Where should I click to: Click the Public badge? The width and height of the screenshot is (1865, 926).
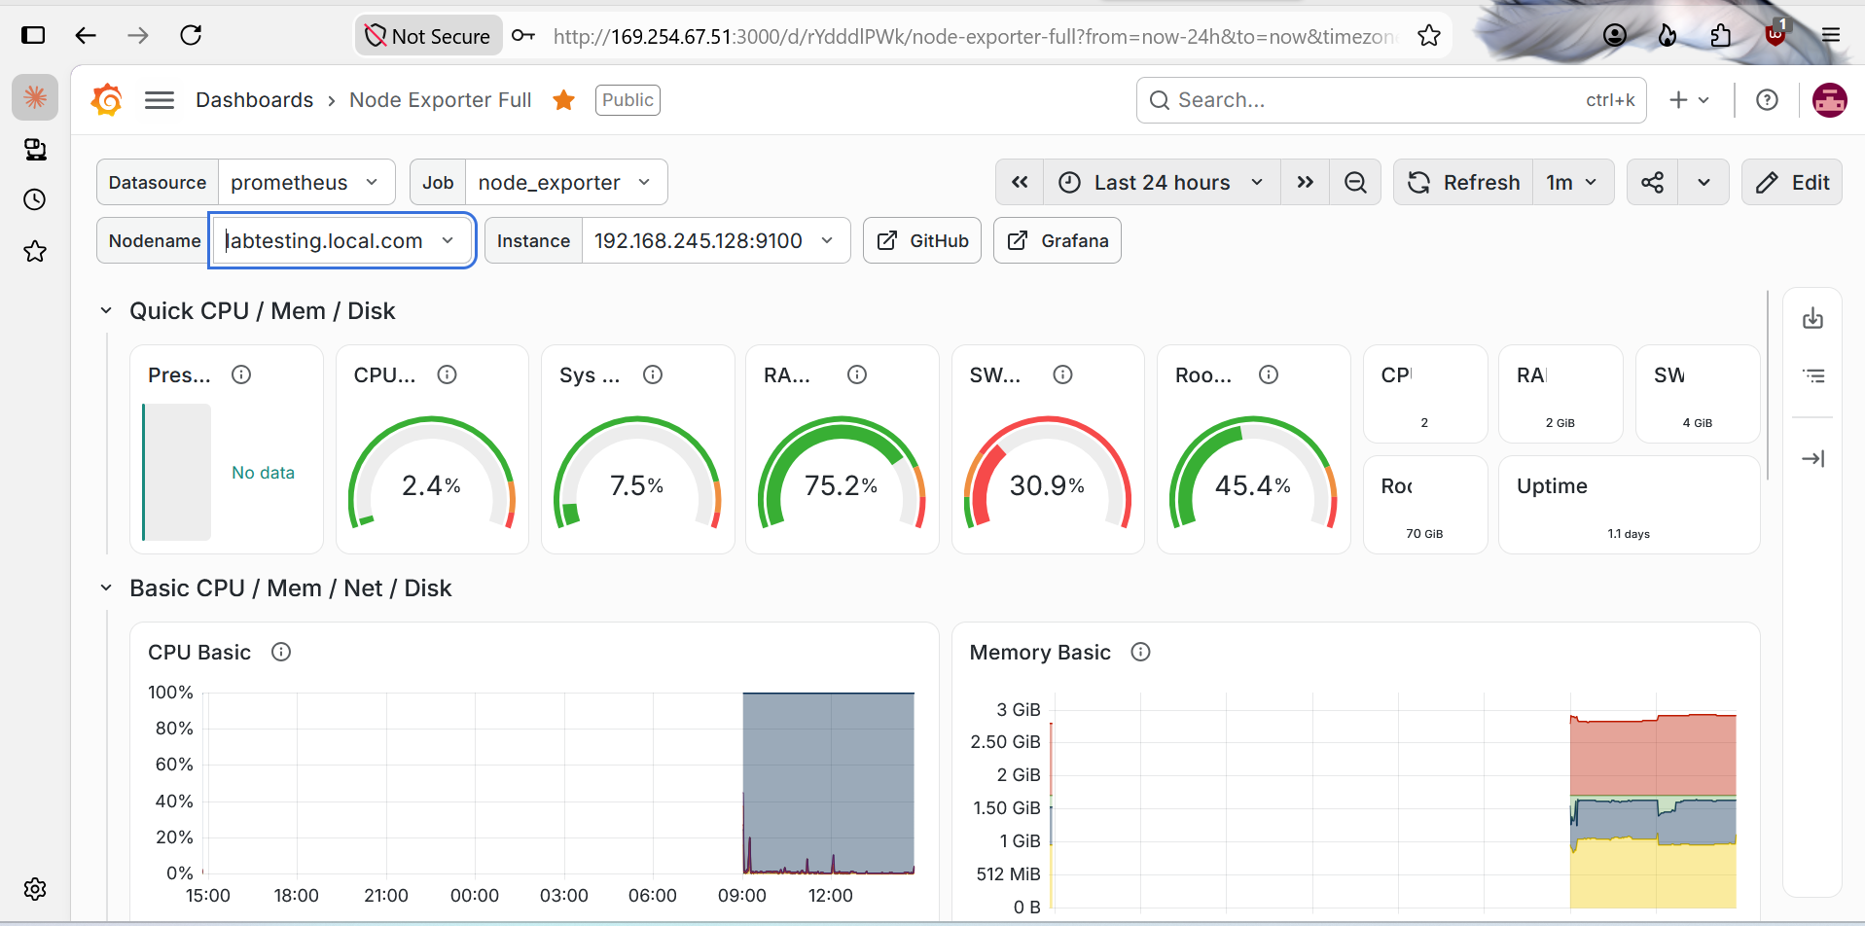628,100
